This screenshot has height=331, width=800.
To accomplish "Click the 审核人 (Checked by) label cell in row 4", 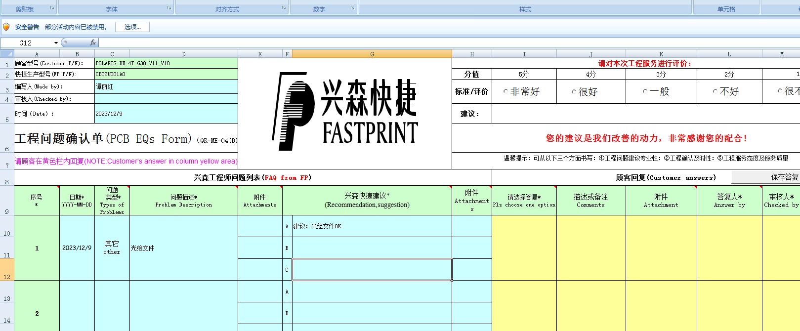I will tap(54, 99).
